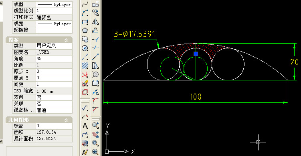
Task: Open the 孤岛检 普通 value field
Action: pos(54,110)
